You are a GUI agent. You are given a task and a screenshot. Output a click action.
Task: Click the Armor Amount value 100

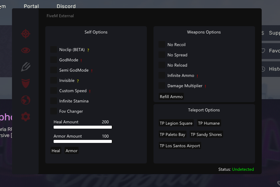[x=105, y=136]
